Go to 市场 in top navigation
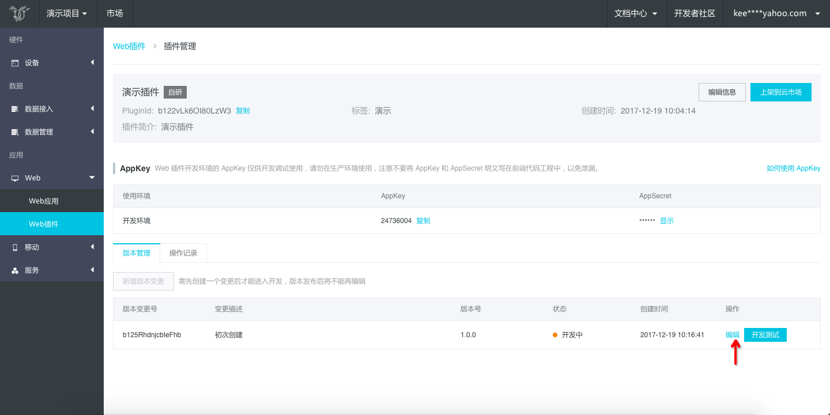Screen dimensions: 830x415 [115, 13]
